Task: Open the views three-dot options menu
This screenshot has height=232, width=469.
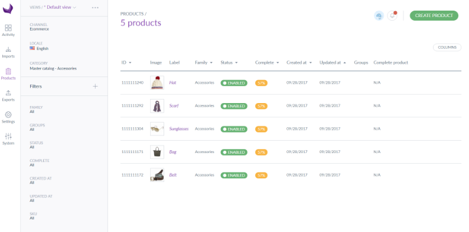Action: (95, 8)
